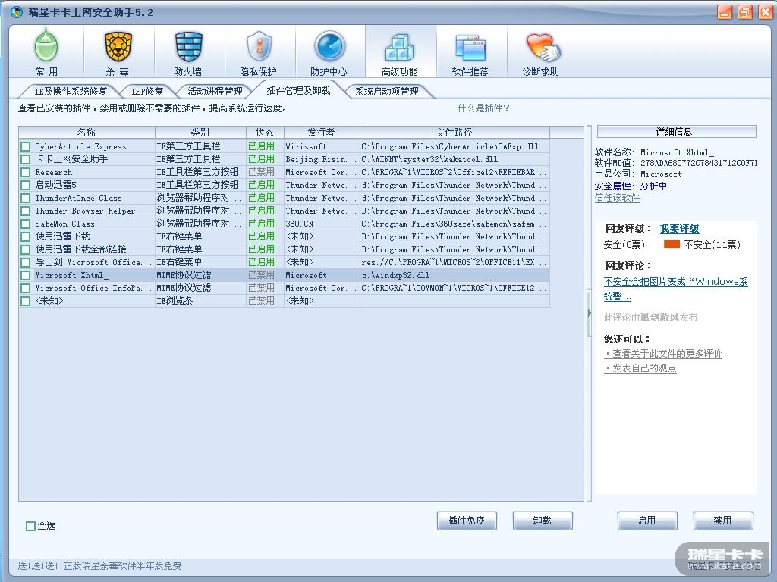This screenshot has height=582, width=777.
Task: Click the 禁用 disable button
Action: pyautogui.click(x=723, y=521)
